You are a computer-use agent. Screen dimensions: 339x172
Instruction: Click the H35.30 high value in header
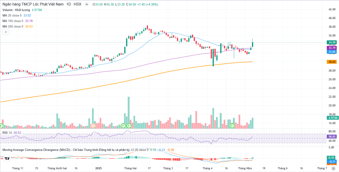point(109,5)
